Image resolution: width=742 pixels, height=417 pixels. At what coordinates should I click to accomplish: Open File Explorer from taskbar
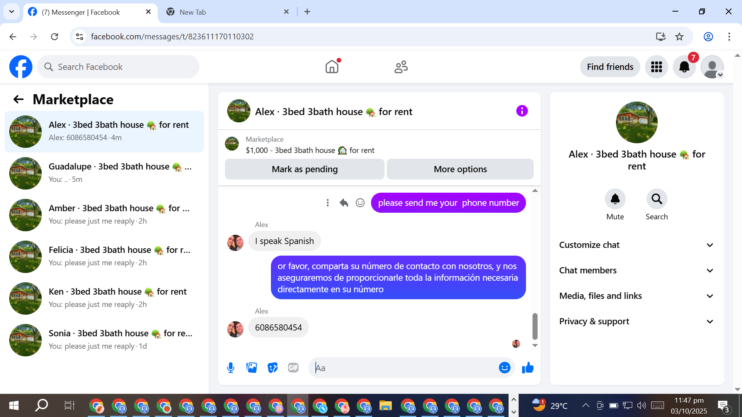click(x=385, y=405)
